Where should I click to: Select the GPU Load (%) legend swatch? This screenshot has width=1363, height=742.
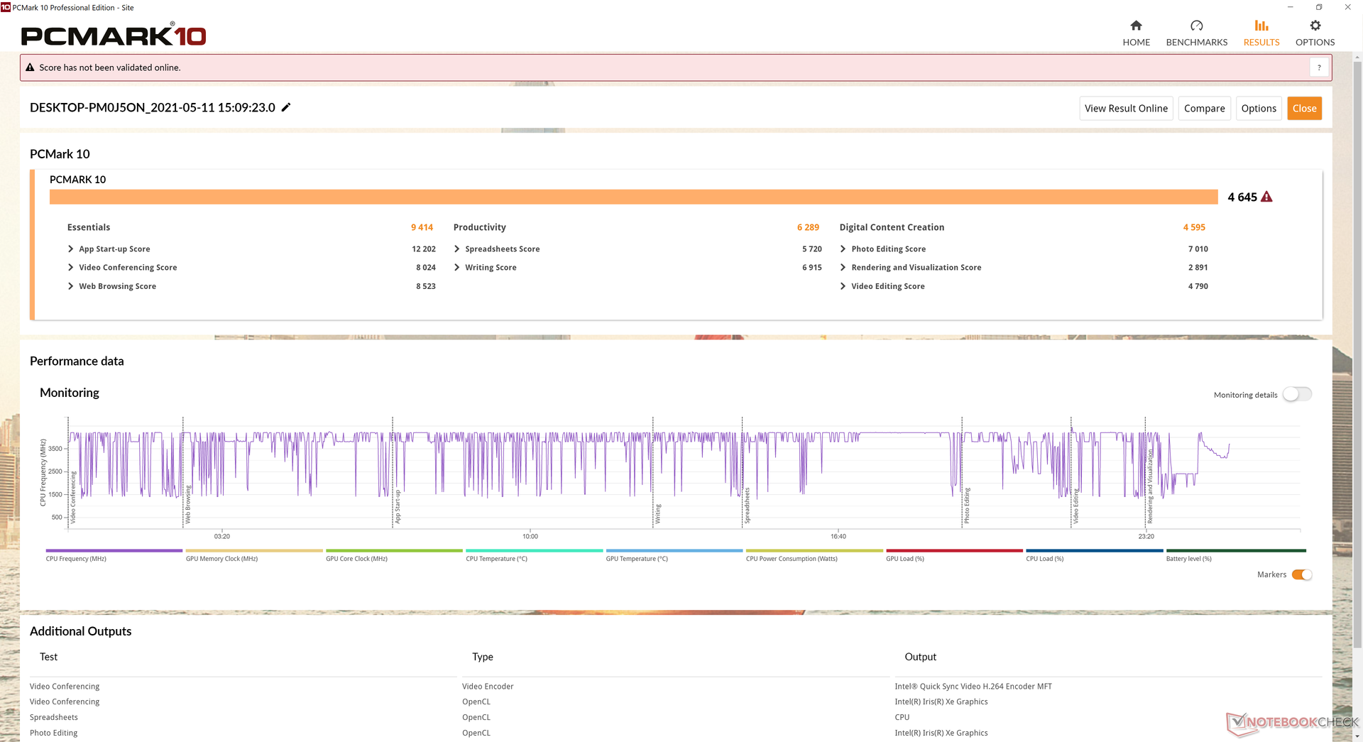click(x=954, y=550)
